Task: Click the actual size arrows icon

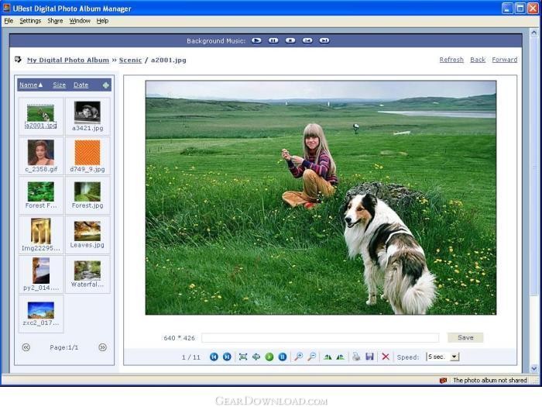Action: (x=256, y=357)
